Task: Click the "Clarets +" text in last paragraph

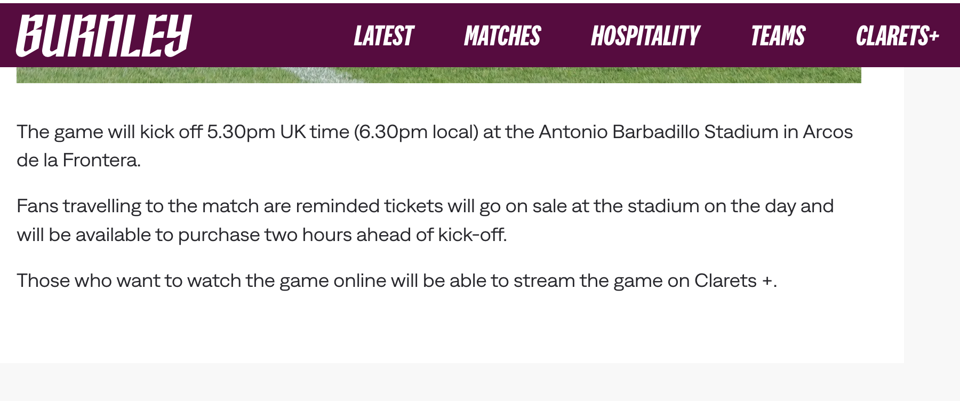Action: pyautogui.click(x=733, y=280)
